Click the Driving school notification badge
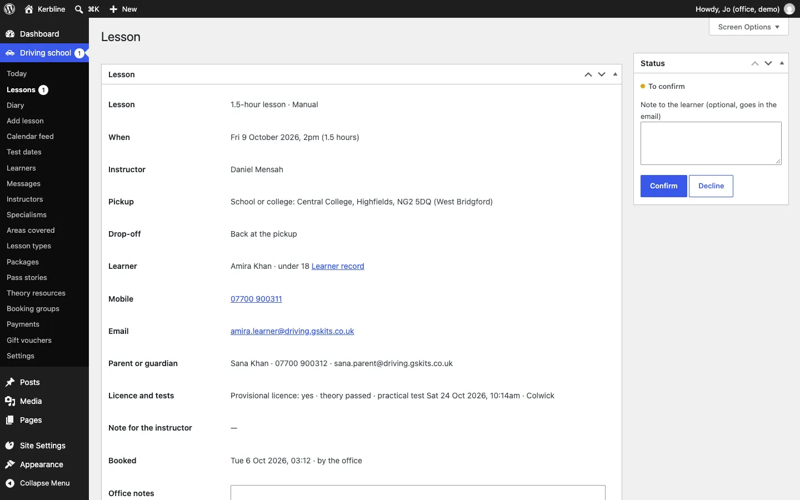Screen dimensions: 800x500 click(79, 53)
